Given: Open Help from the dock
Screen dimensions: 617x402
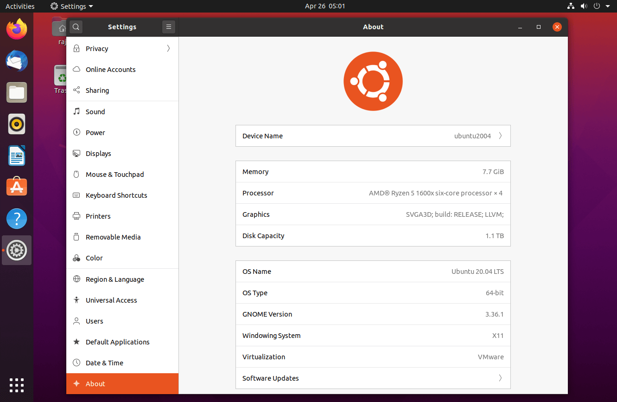Looking at the screenshot, I should pyautogui.click(x=17, y=219).
